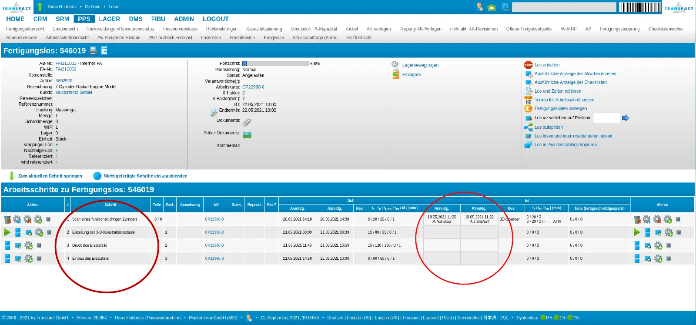This screenshot has height=325, width=696.
Task: Click the split icon beside Los aufsplitten
Action: pos(528,127)
